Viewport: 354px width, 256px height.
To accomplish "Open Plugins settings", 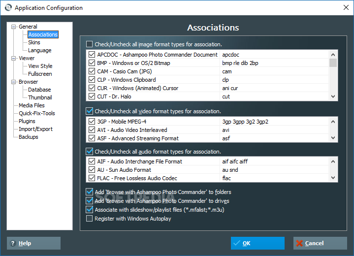I will 27,121.
